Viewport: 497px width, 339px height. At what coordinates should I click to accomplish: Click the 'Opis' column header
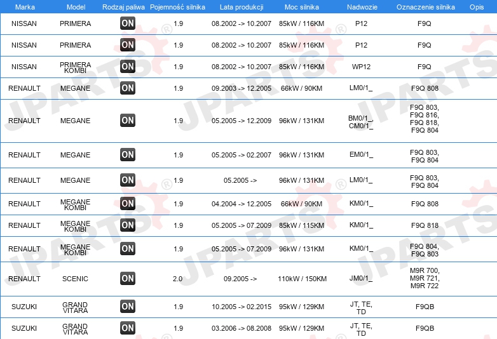(477, 7)
